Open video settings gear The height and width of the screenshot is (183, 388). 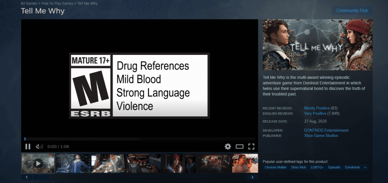[x=228, y=146]
